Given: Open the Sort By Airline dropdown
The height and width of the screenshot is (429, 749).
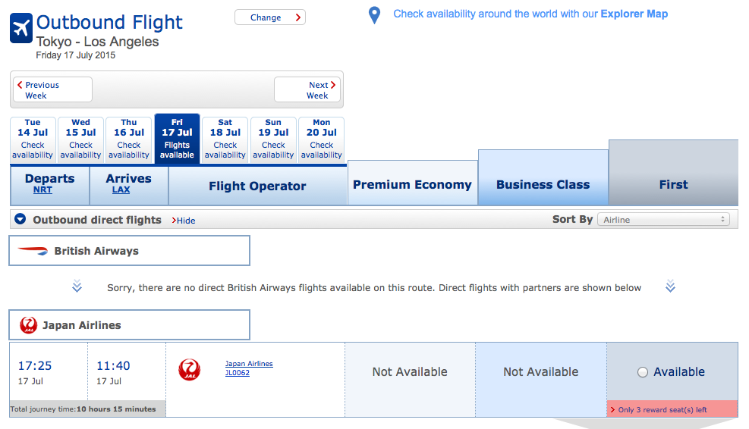Looking at the screenshot, I should click(663, 220).
